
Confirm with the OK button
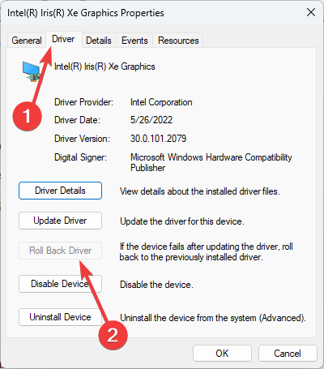click(x=222, y=354)
